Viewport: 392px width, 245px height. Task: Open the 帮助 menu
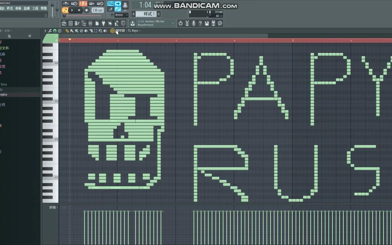tap(44, 8)
